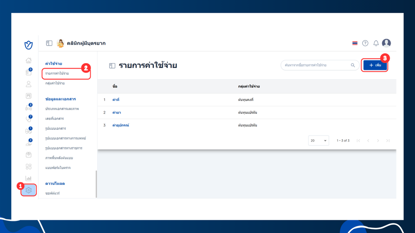Open the help question mark icon

365,43
